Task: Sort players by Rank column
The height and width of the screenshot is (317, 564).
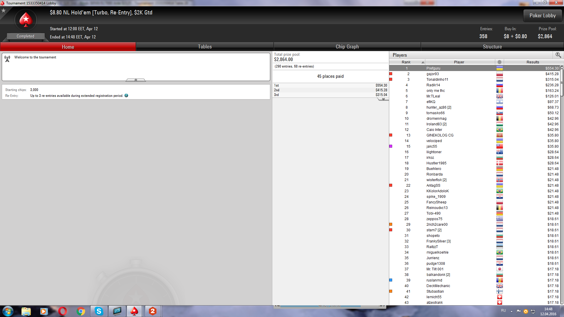Action: tap(407, 62)
